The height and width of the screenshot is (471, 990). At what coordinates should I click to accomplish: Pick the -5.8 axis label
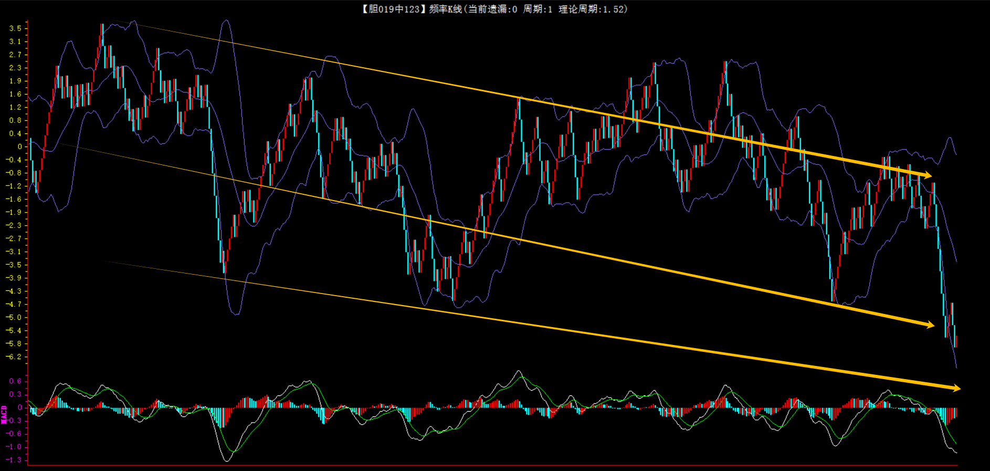(14, 343)
